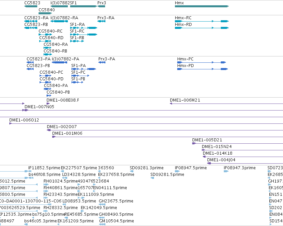Click the DME1-001M06 clone label
The height and width of the screenshot is (226, 283).
[67, 134]
